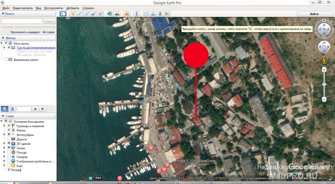335x184 pixels.
Task: Click the Проложить маршрут link
Action: (25, 32)
